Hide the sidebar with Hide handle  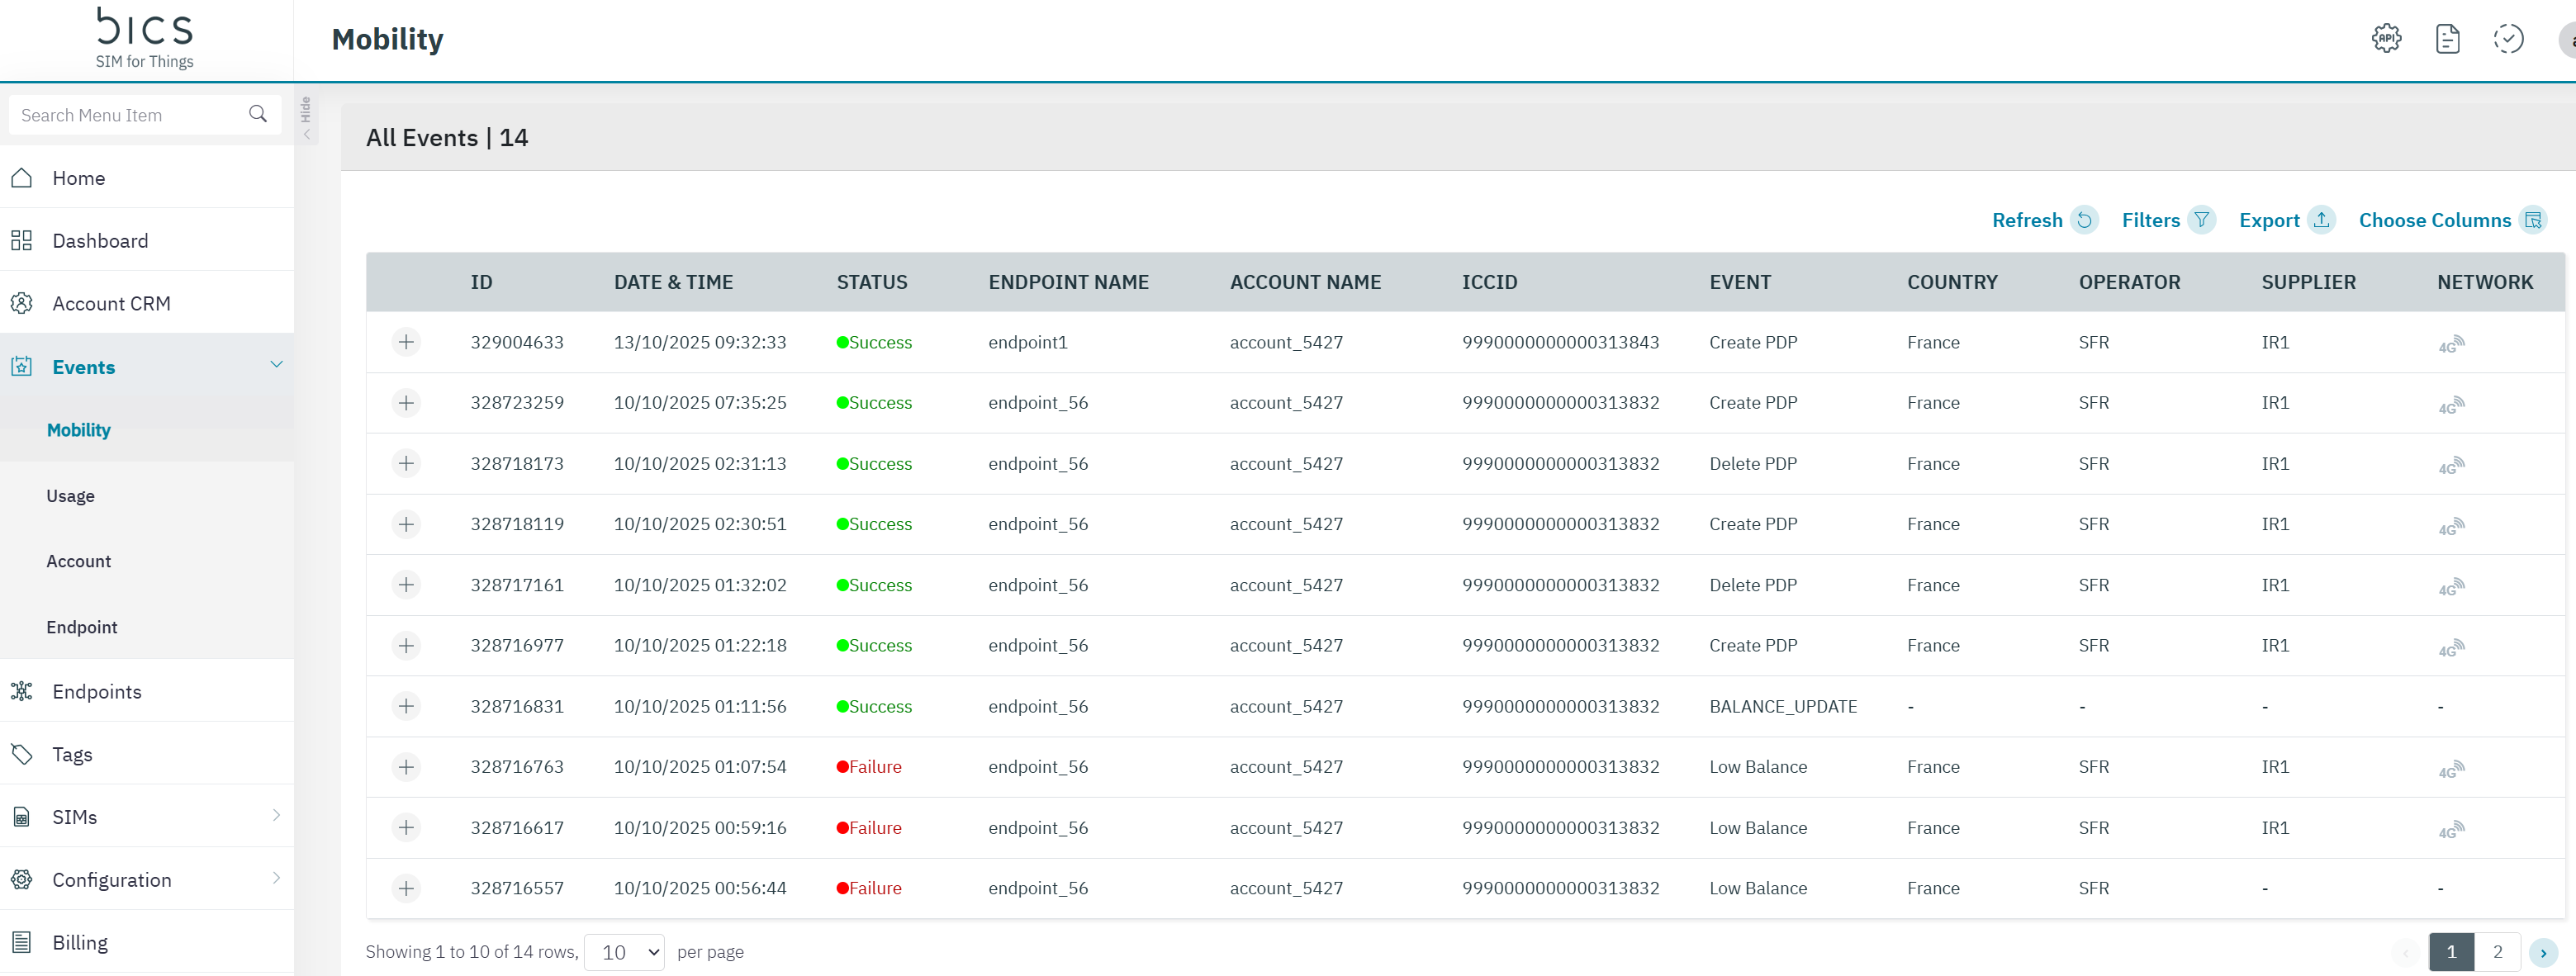(306, 119)
